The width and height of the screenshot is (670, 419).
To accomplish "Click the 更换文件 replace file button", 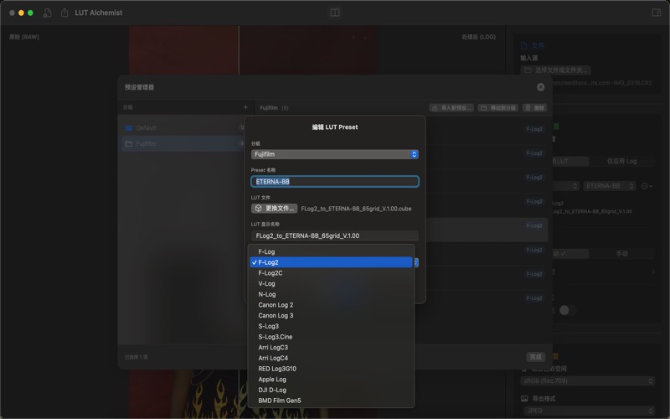I will [x=275, y=209].
